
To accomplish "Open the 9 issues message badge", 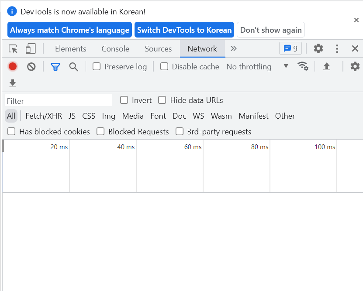I will (290, 48).
